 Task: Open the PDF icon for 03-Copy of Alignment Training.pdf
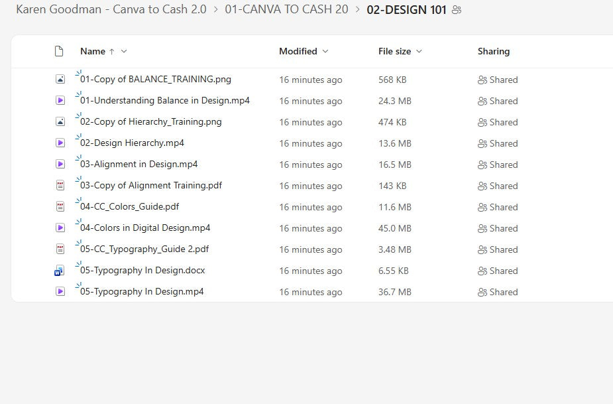click(x=60, y=185)
